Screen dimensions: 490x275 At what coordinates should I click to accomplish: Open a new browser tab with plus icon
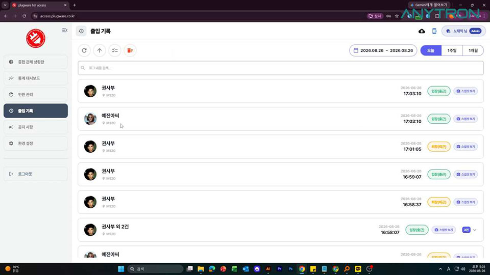[x=75, y=5]
